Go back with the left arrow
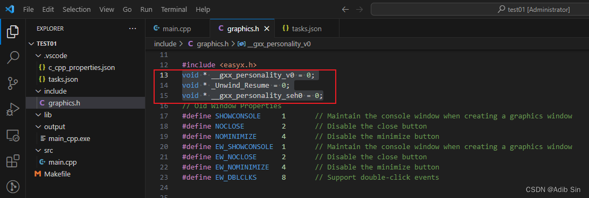Image resolution: width=589 pixels, height=198 pixels. pyautogui.click(x=345, y=9)
